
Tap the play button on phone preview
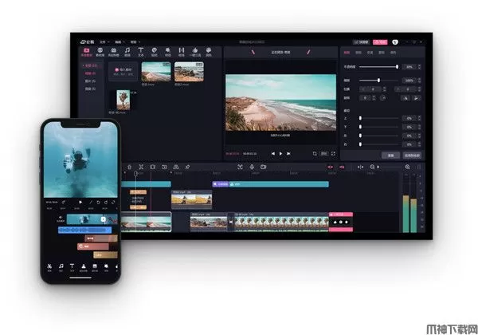pyautogui.click(x=80, y=203)
